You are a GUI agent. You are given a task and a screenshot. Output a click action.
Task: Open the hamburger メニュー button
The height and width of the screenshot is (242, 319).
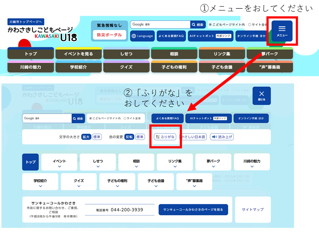[x=282, y=31]
